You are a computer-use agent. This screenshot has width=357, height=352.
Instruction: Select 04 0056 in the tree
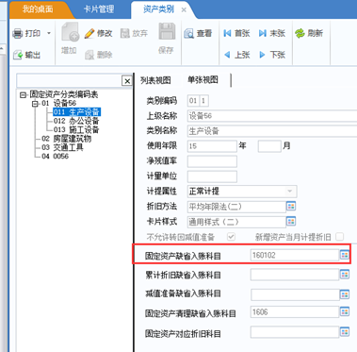[55, 156]
